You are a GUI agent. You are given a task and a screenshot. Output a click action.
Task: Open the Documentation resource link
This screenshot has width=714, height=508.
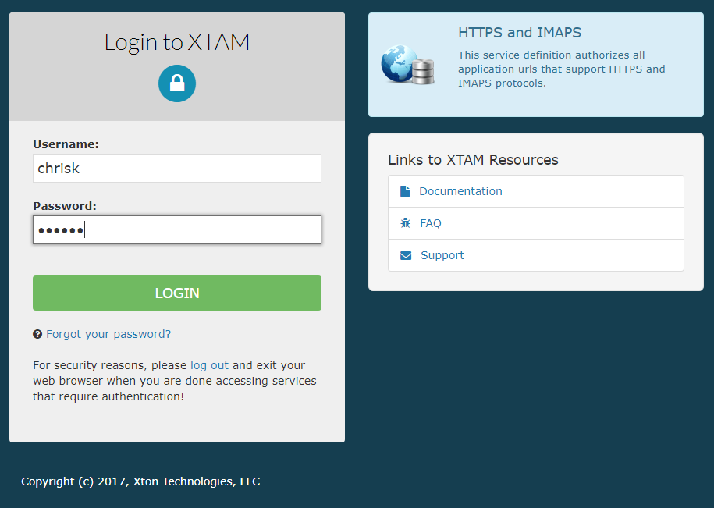(x=460, y=191)
